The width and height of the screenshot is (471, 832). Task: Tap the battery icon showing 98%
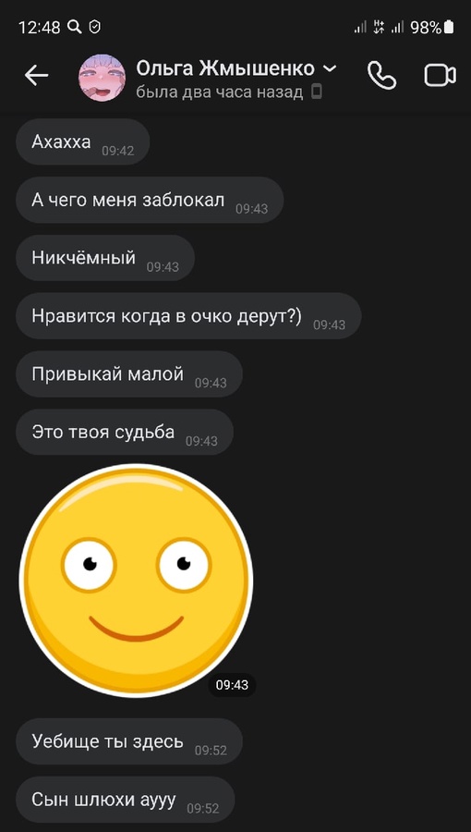(449, 27)
